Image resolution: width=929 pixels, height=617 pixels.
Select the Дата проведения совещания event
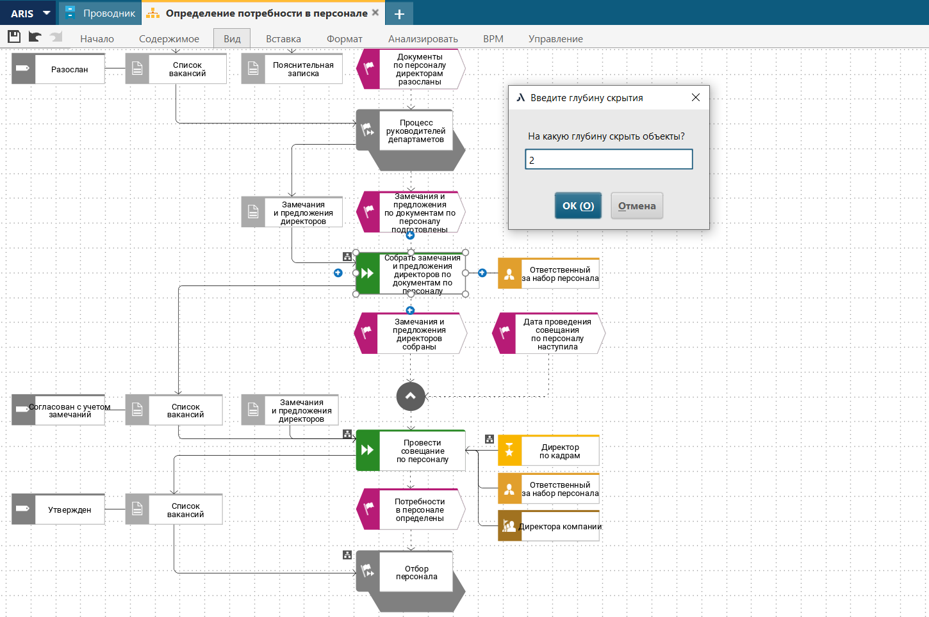pos(548,333)
